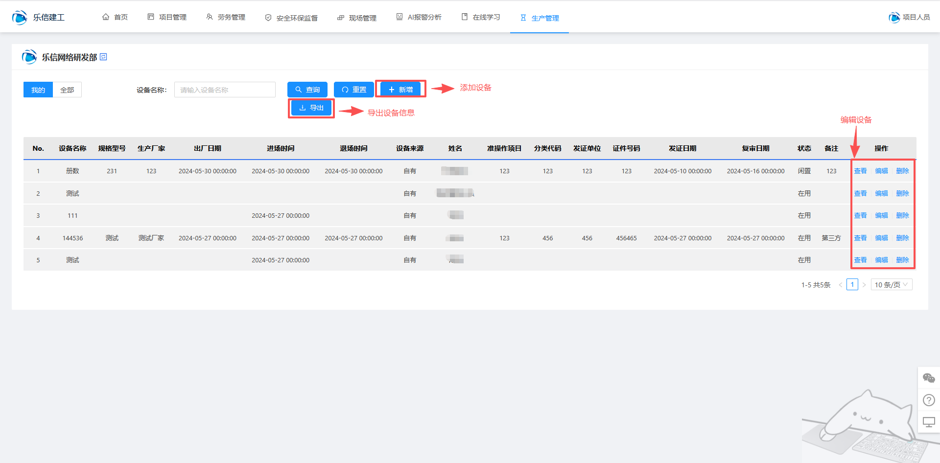
Task: Click the 项目人员 user avatar
Action: click(x=894, y=17)
